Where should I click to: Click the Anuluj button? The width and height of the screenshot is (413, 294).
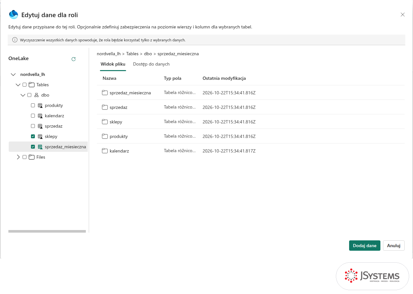point(394,246)
